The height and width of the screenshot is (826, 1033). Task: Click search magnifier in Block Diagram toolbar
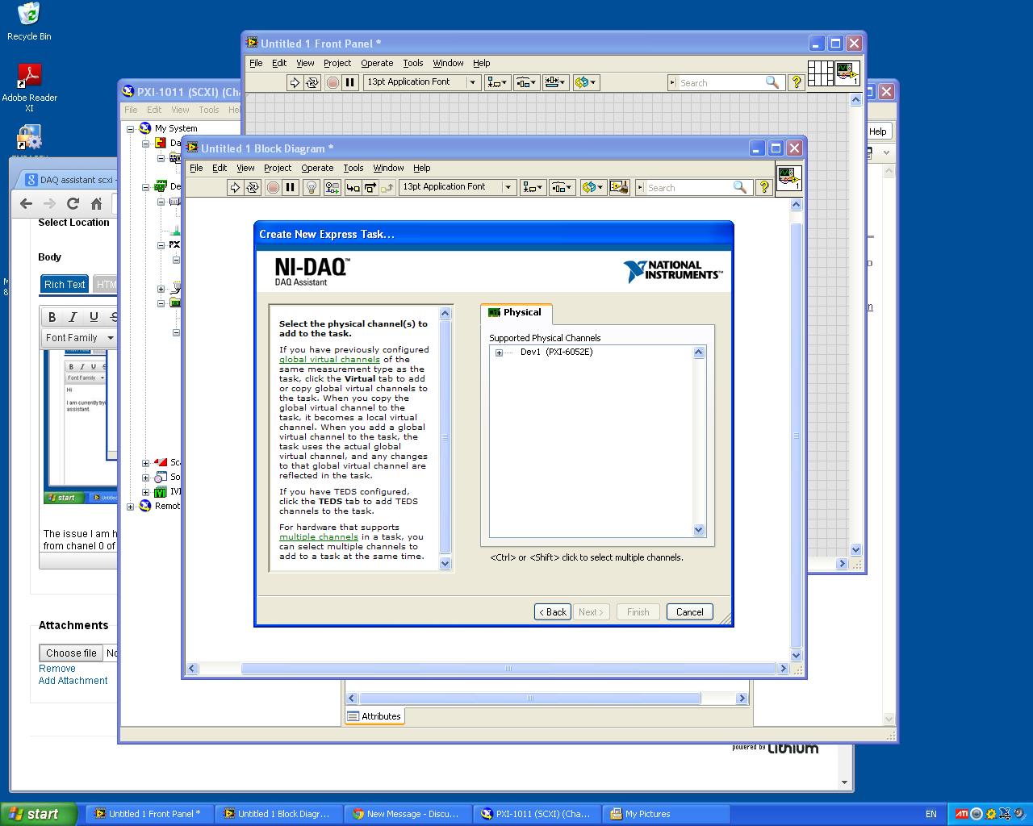[x=740, y=187]
